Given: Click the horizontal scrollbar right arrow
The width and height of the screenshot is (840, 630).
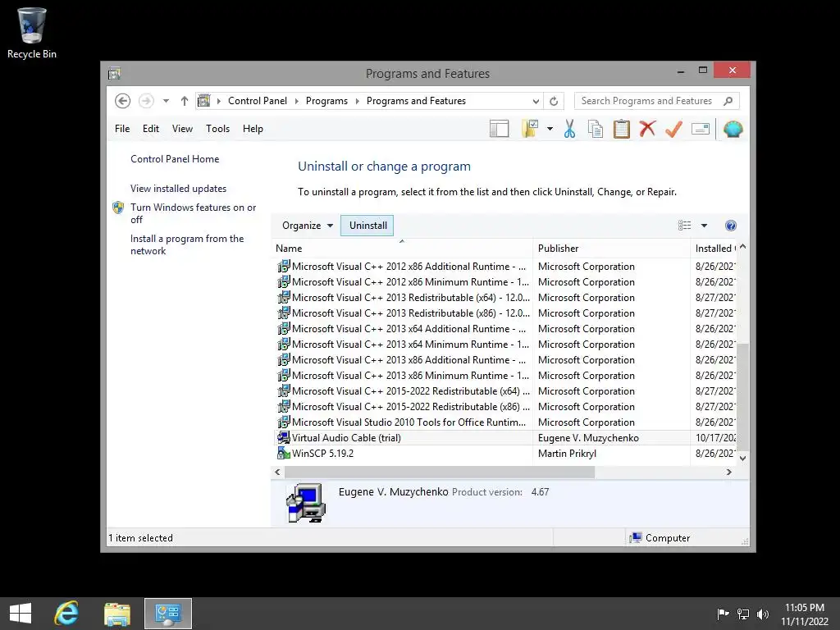Looking at the screenshot, I should [728, 472].
